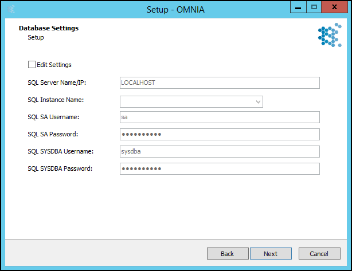
Task: Maximize the Setup window
Action: (314, 7)
